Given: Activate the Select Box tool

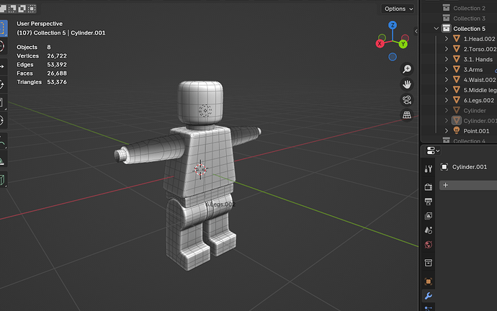Looking at the screenshot, I should pos(3,28).
